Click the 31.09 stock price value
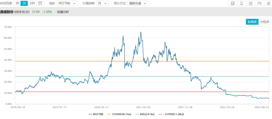 coord(36,12)
